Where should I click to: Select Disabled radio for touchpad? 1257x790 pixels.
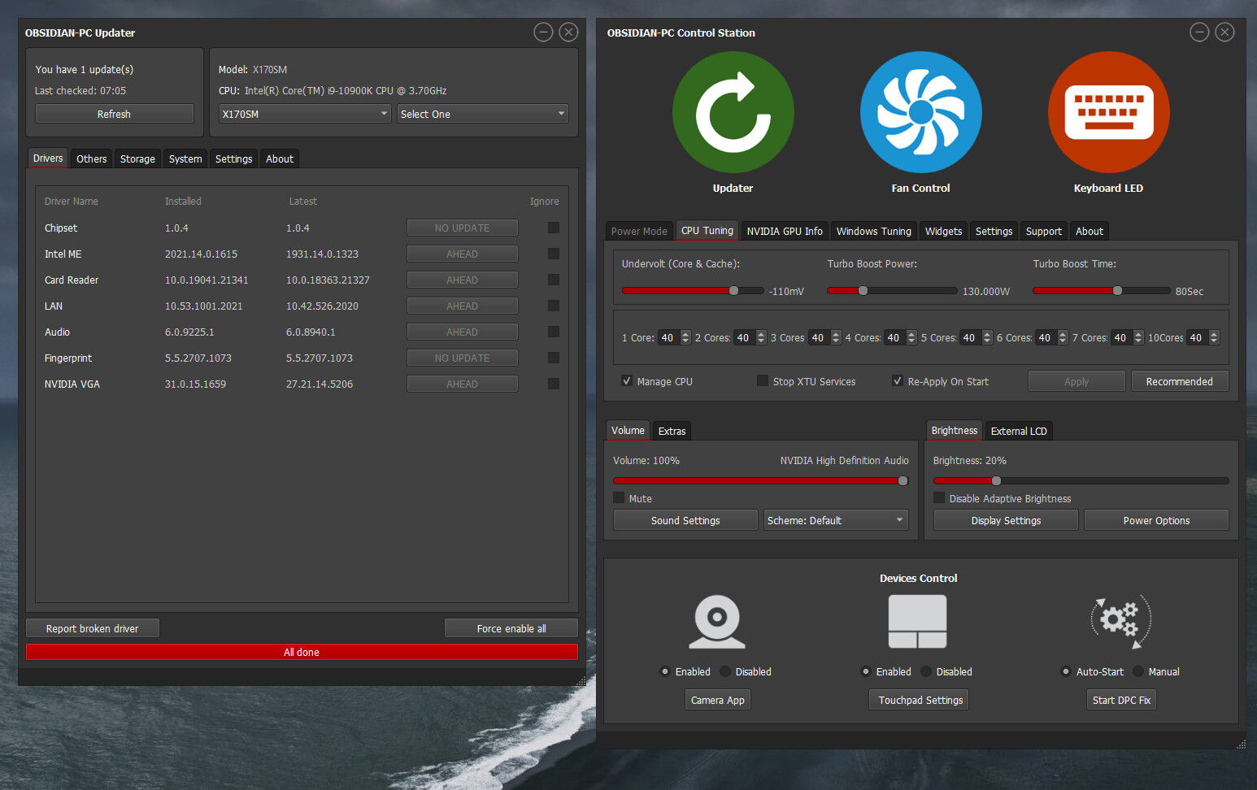coord(926,671)
